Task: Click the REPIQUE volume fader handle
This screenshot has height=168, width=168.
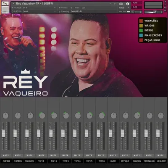Action: 123,134
